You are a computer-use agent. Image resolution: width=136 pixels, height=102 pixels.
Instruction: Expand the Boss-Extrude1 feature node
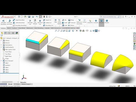point(1,61)
